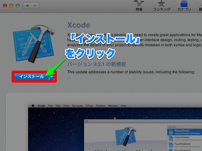Click the Xcode hammer app icon
The image size is (202, 151).
pyautogui.click(x=34, y=43)
